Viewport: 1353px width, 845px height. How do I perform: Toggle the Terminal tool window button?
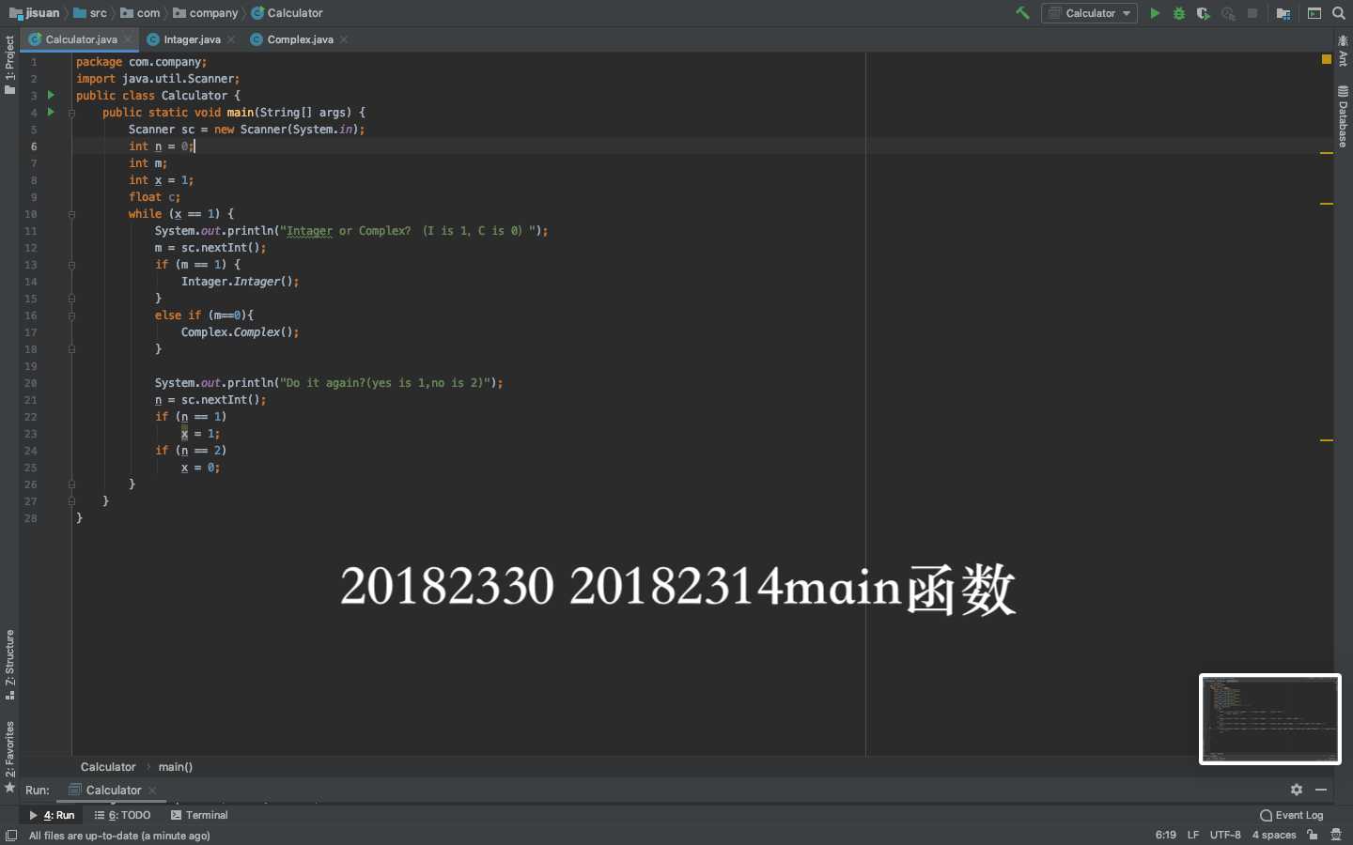tap(199, 815)
